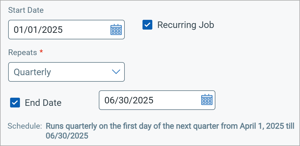Open the Quarterly repeats combo box
Screen dimensions: 300x146
66,72
